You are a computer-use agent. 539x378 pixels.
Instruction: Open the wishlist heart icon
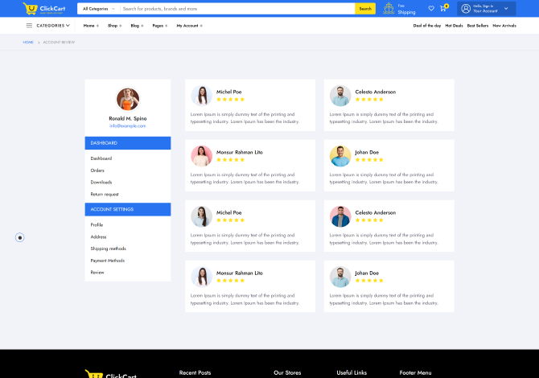(431, 9)
